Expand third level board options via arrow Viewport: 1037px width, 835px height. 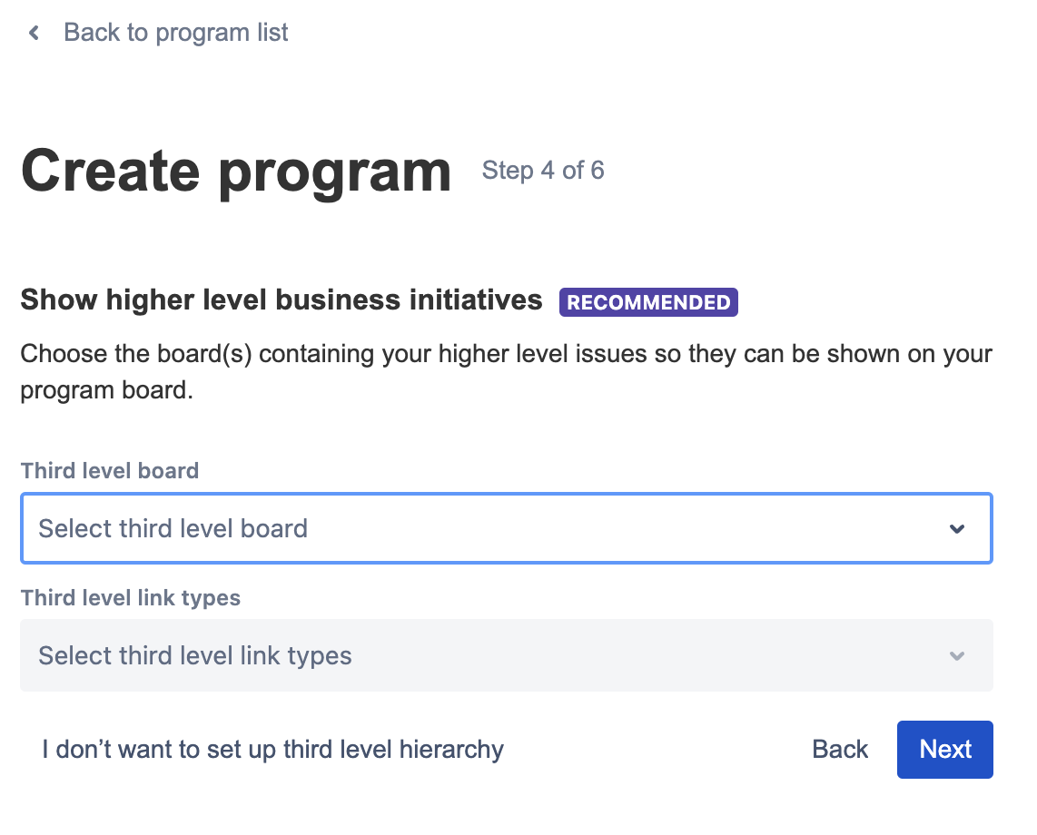pos(956,529)
